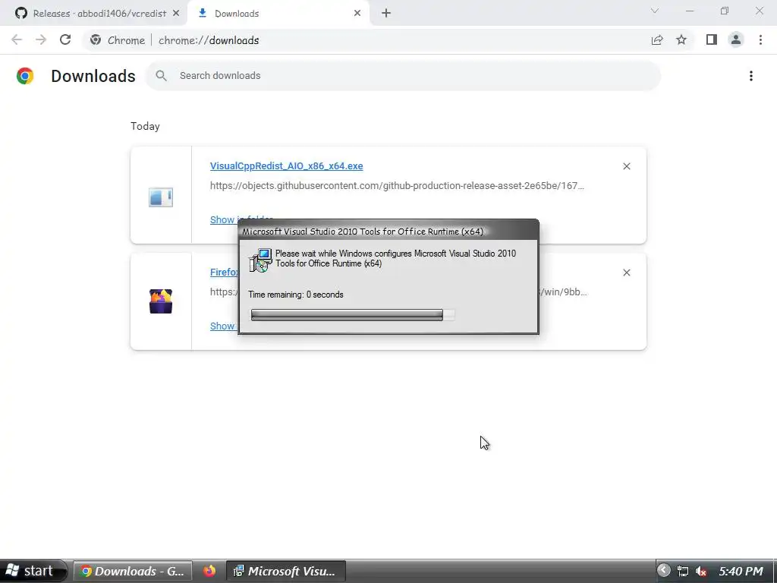Expand hidden system tray icons
The image size is (777, 583).
(663, 571)
